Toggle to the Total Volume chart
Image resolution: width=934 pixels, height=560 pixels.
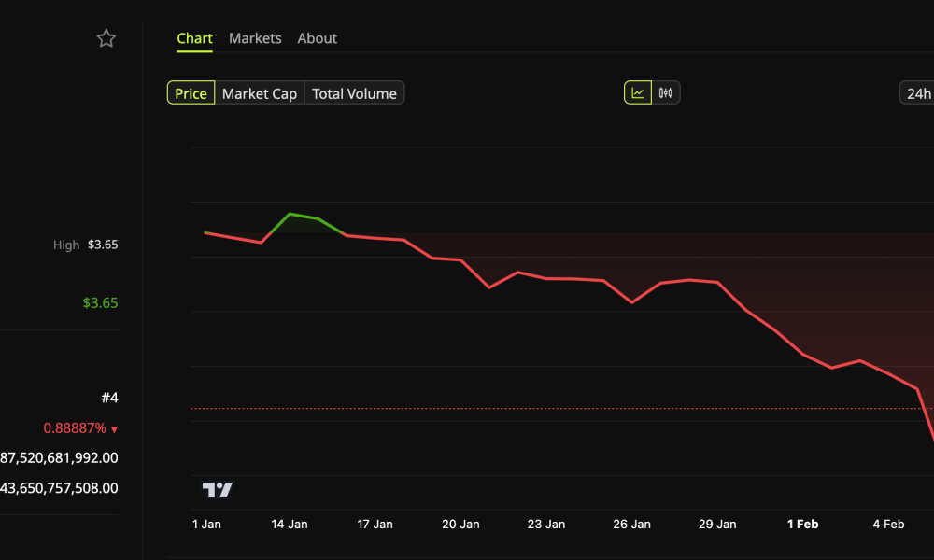(x=353, y=92)
